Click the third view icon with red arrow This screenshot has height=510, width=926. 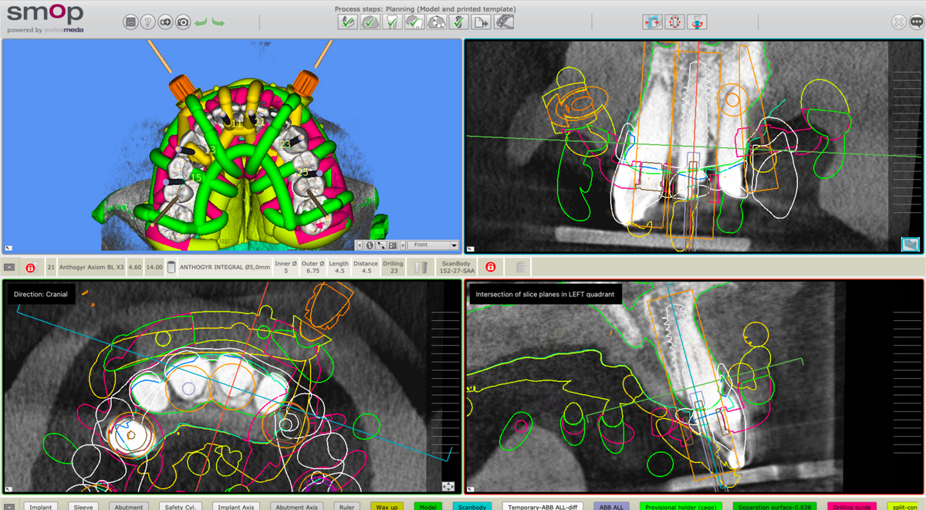697,22
